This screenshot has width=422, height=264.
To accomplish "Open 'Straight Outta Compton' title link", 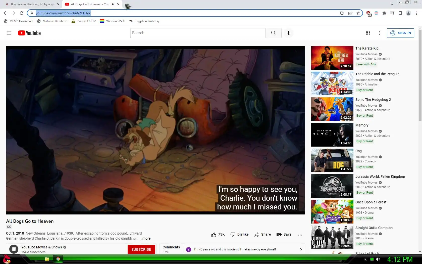I will (x=374, y=228).
